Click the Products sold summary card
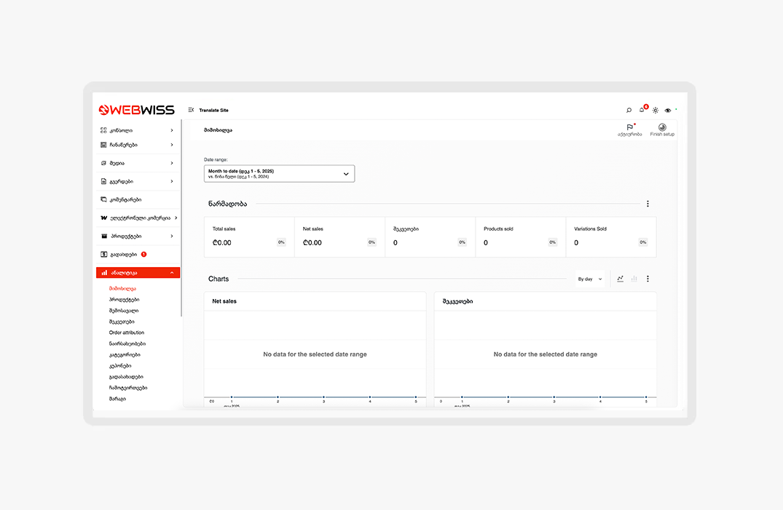This screenshot has height=510, width=783. click(520, 236)
